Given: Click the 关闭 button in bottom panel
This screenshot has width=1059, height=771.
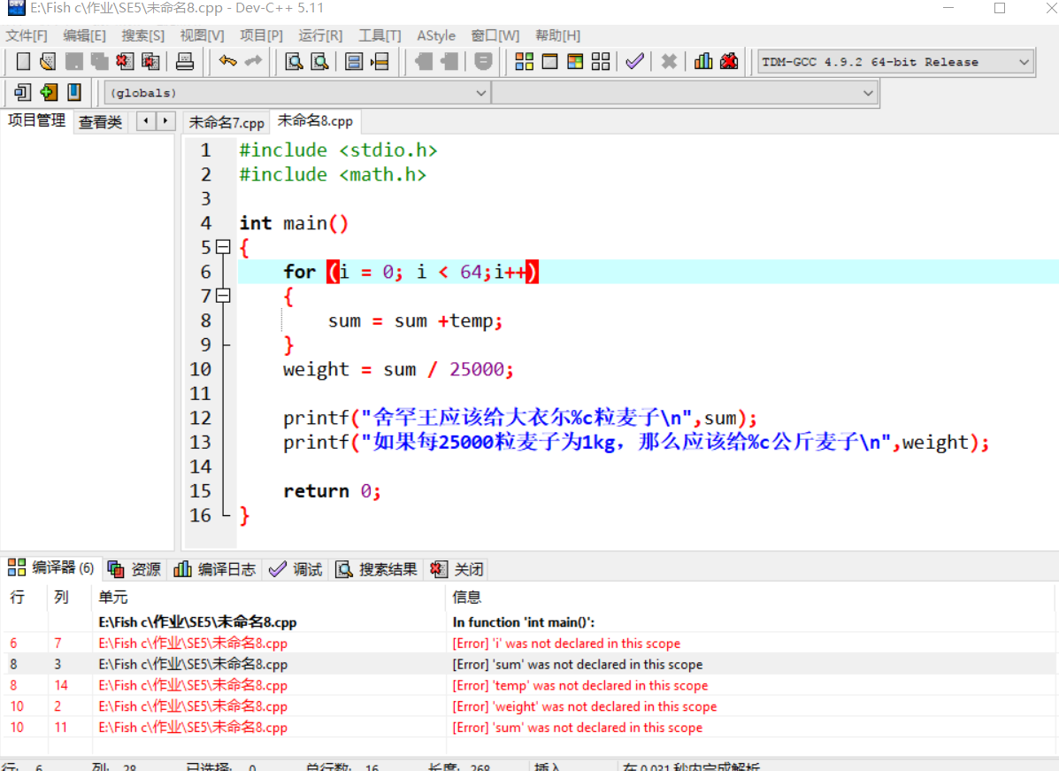Looking at the screenshot, I should 458,570.
